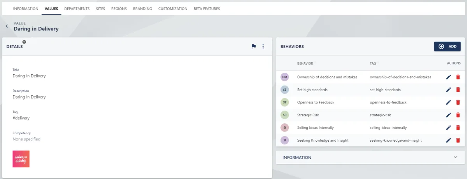Edit the Openness to Feedback behavior

coord(448,102)
